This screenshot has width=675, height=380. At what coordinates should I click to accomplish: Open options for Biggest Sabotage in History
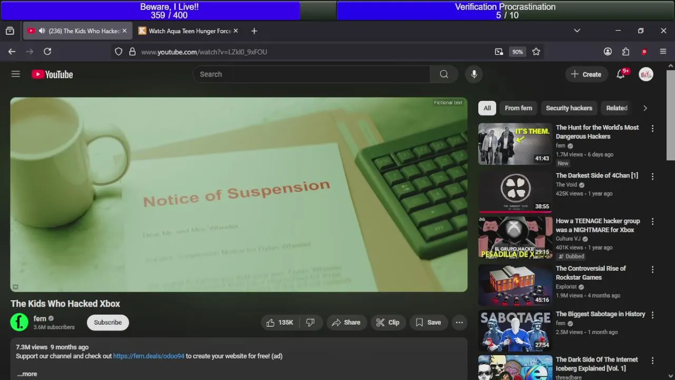pos(652,315)
